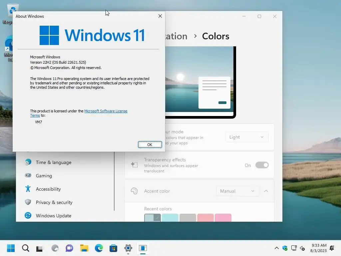The width and height of the screenshot is (341, 256).
Task: Select the grey recent color swatch
Action: point(188,218)
